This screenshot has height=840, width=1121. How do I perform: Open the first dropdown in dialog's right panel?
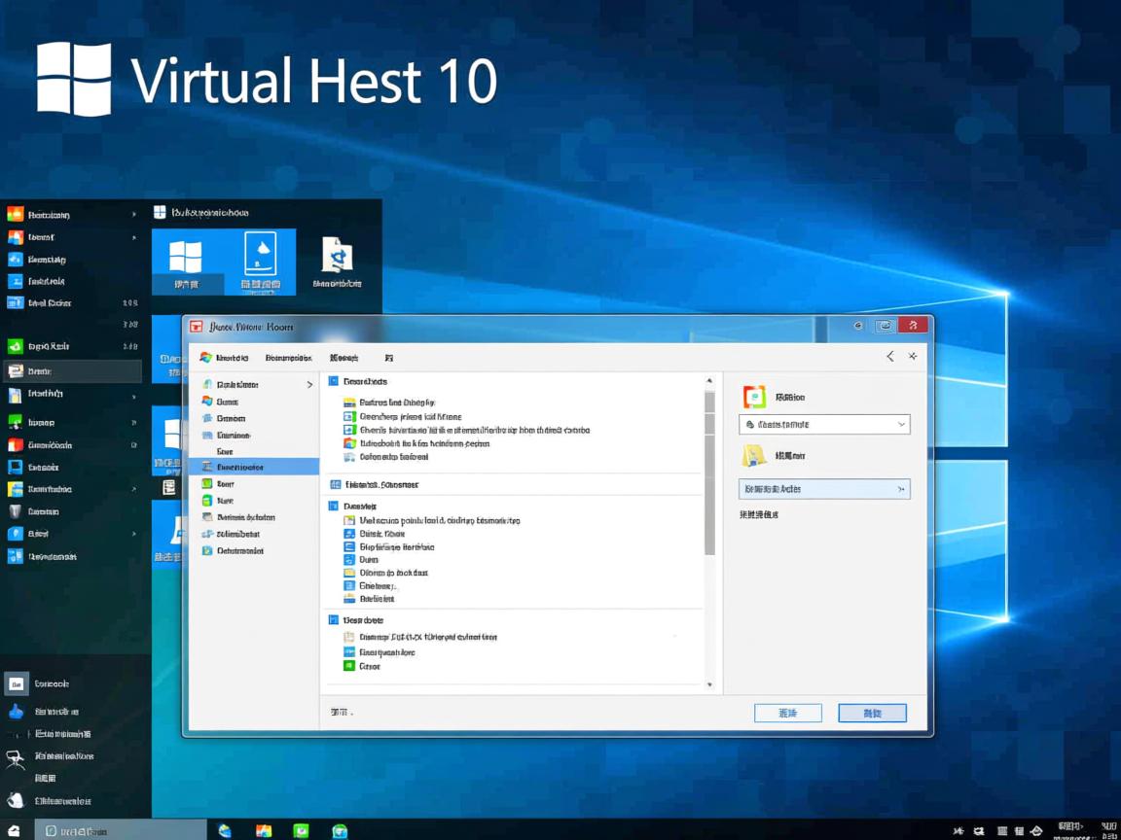click(x=824, y=425)
